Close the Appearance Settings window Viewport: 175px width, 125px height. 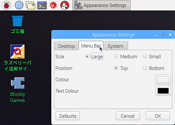point(170,35)
